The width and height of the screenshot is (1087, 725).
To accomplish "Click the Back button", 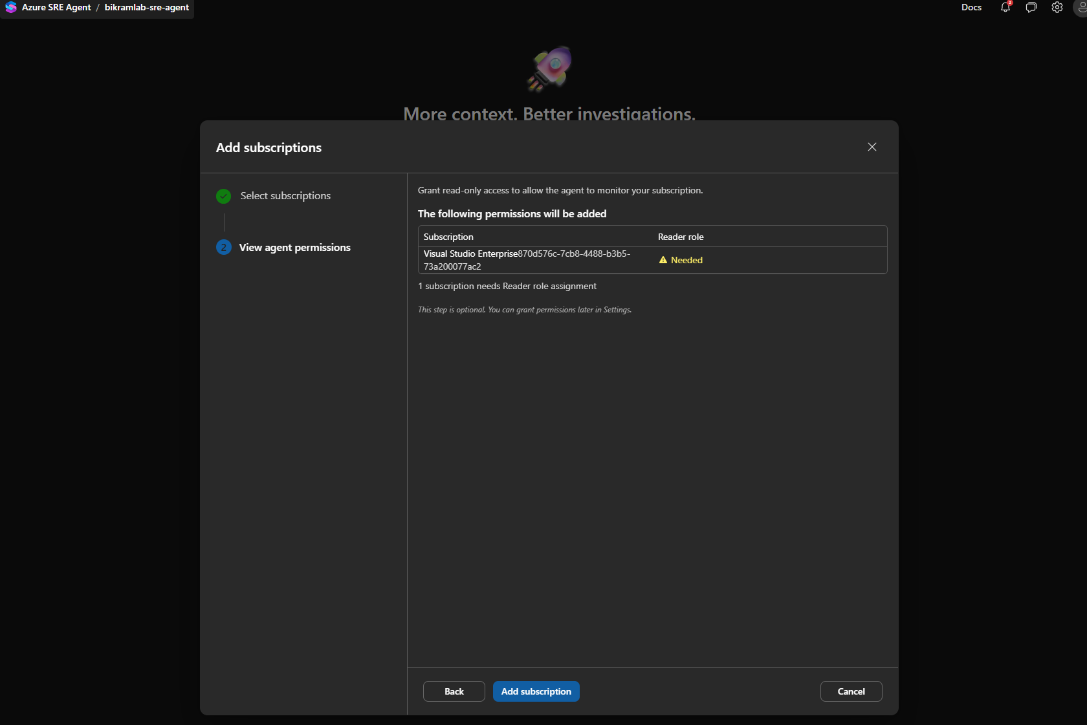I will (x=454, y=691).
